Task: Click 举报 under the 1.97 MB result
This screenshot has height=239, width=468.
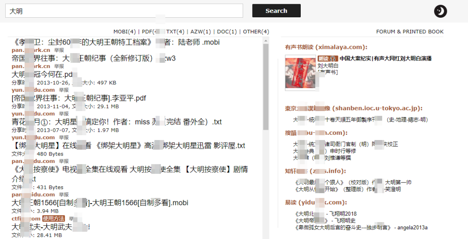Action: [x=64, y=137]
